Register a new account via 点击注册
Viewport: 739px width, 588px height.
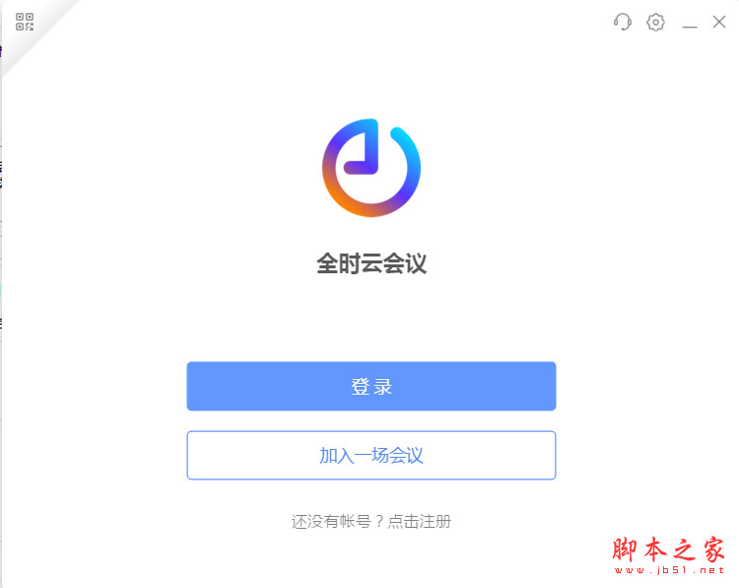click(x=420, y=522)
